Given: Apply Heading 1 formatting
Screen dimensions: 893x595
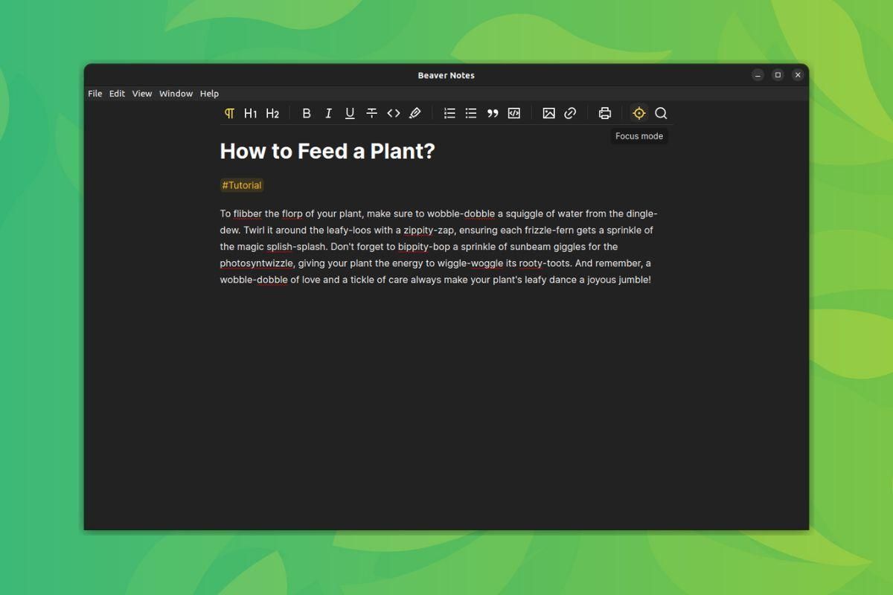Looking at the screenshot, I should tap(250, 112).
